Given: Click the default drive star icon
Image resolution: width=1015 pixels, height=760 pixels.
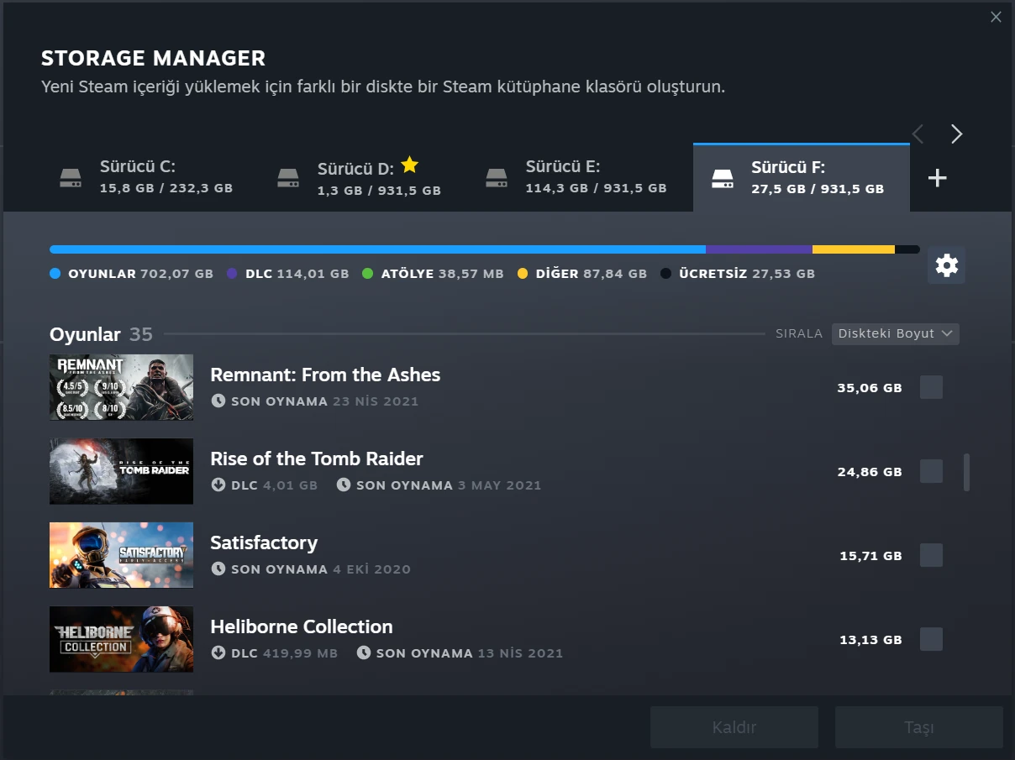Looking at the screenshot, I should click(409, 164).
